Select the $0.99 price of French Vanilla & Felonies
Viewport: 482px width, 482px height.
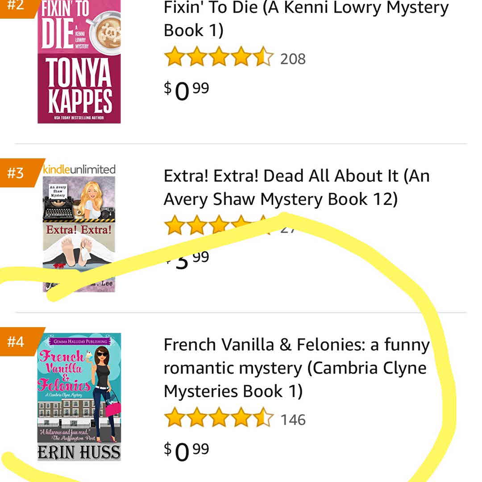pyautogui.click(x=187, y=451)
